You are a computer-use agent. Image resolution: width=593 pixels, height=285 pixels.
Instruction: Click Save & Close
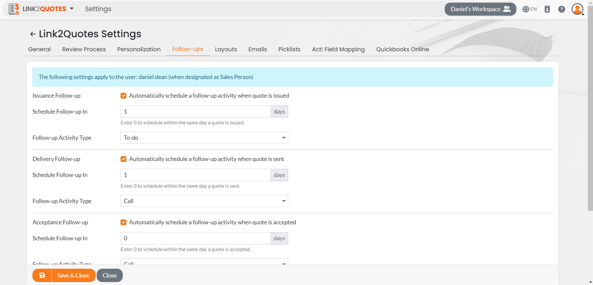coord(73,275)
